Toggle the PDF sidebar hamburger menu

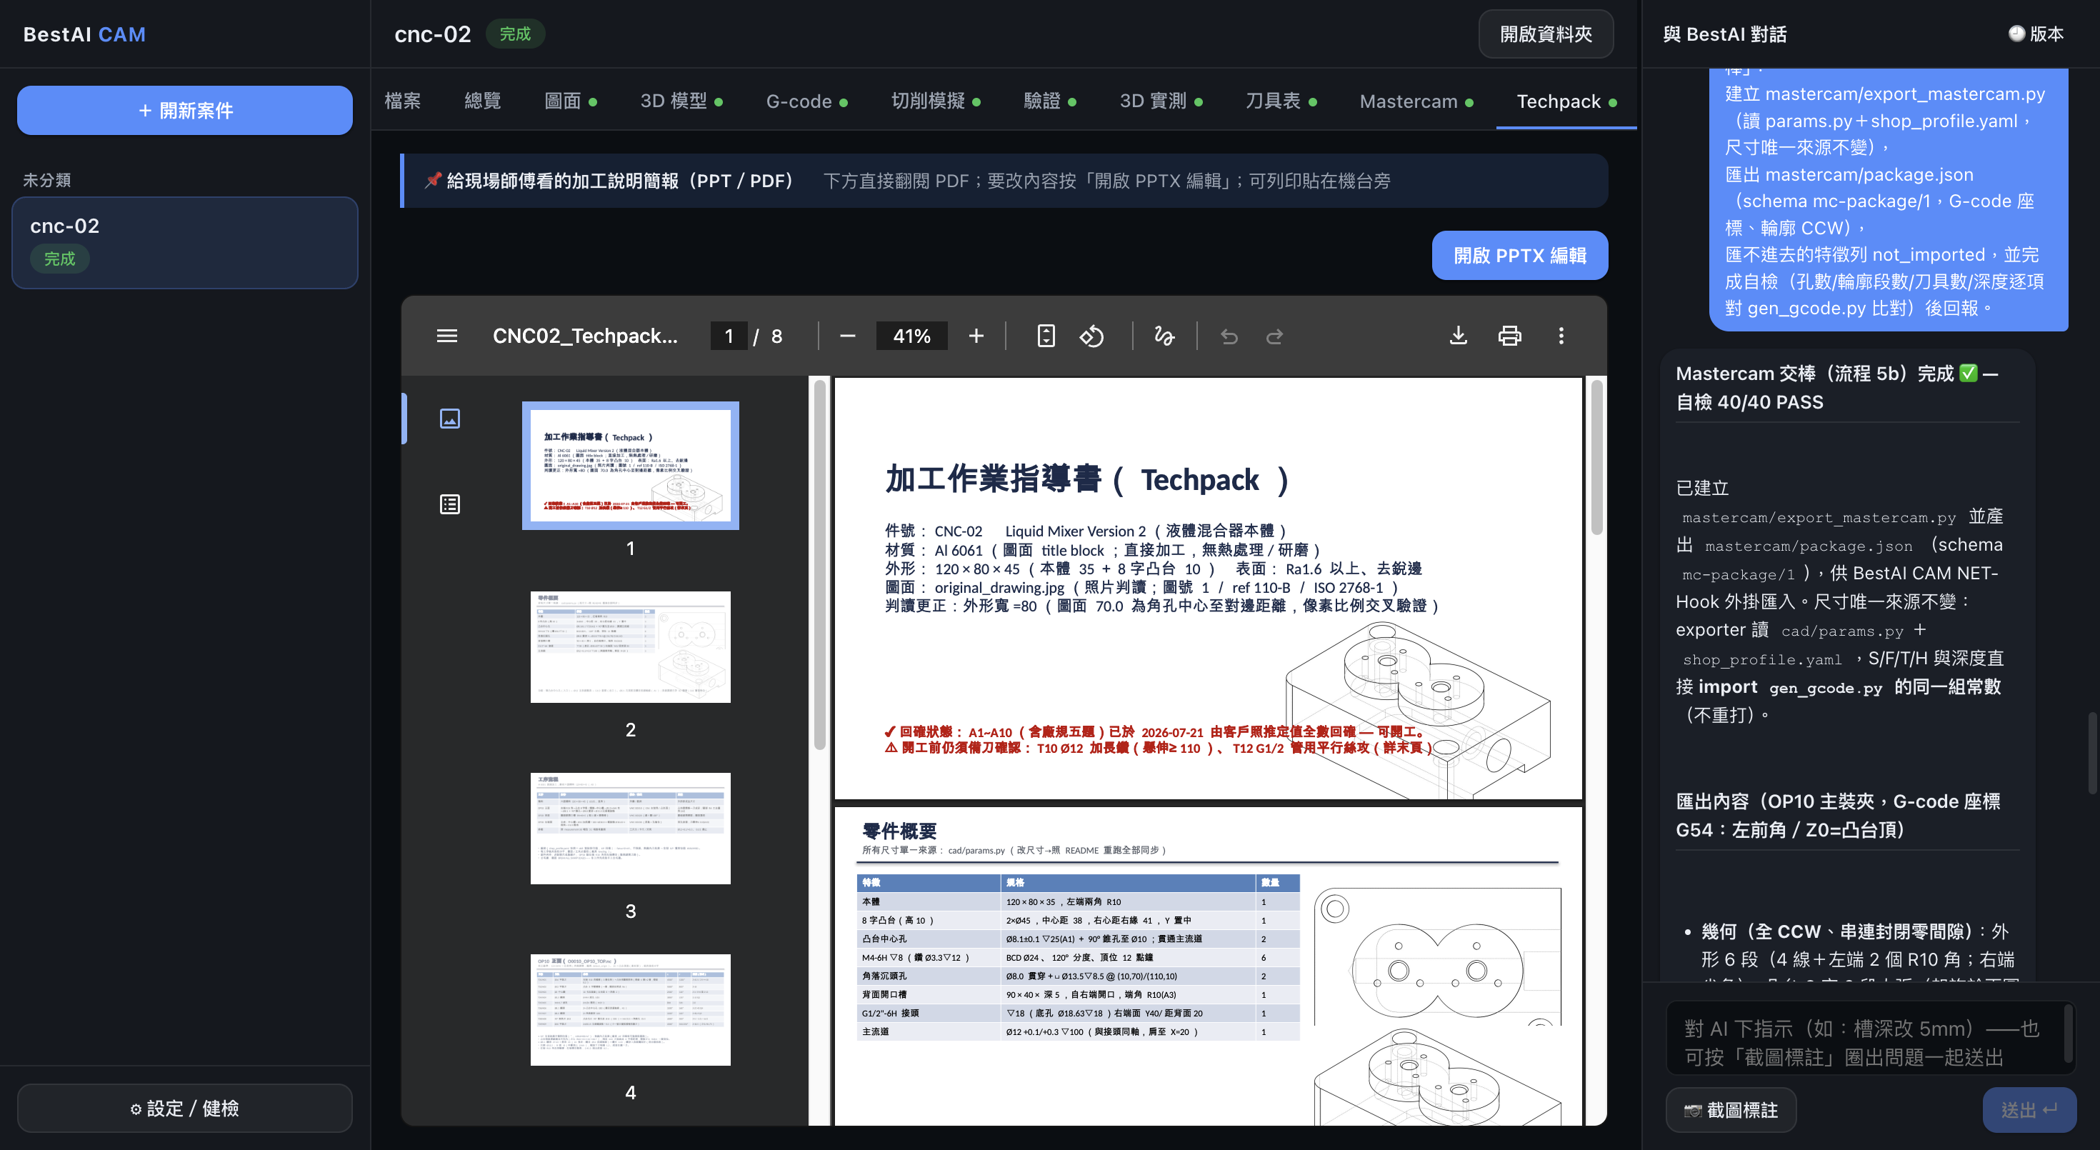click(446, 336)
